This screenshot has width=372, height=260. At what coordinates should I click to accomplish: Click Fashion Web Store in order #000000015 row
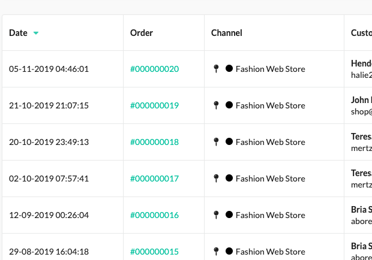click(x=271, y=252)
